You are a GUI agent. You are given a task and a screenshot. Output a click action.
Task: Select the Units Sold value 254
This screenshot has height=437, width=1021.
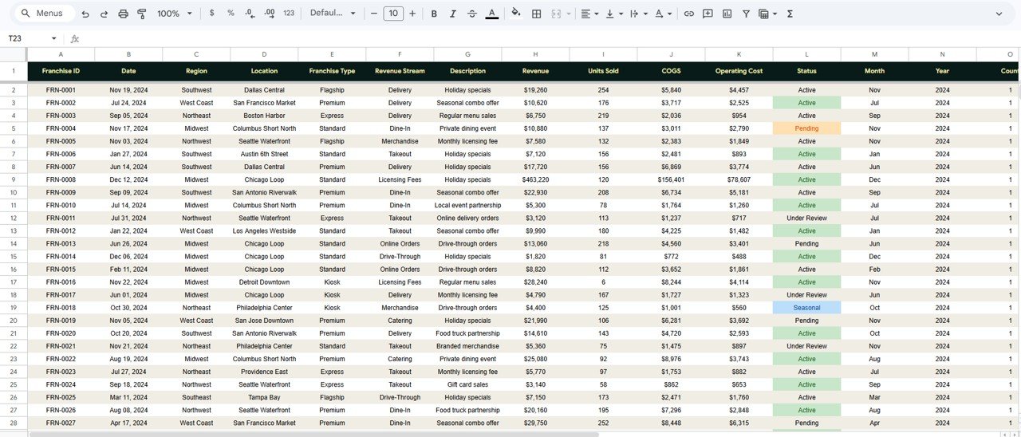[x=603, y=90]
